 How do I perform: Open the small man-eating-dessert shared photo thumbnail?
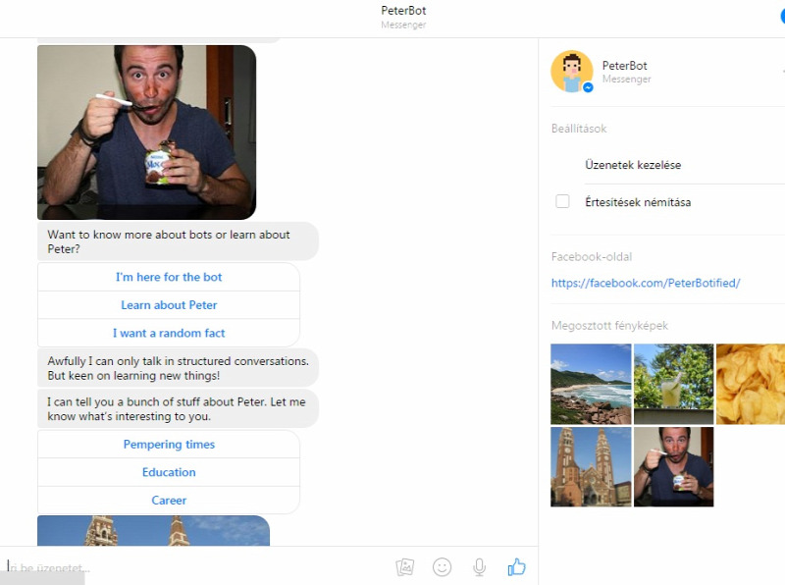tap(673, 467)
